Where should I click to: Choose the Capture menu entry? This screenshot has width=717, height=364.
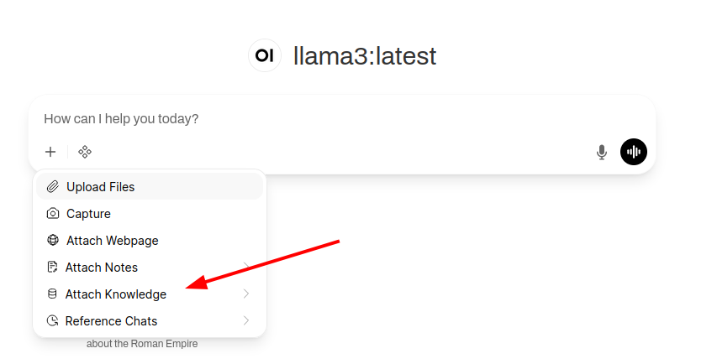[x=88, y=214]
